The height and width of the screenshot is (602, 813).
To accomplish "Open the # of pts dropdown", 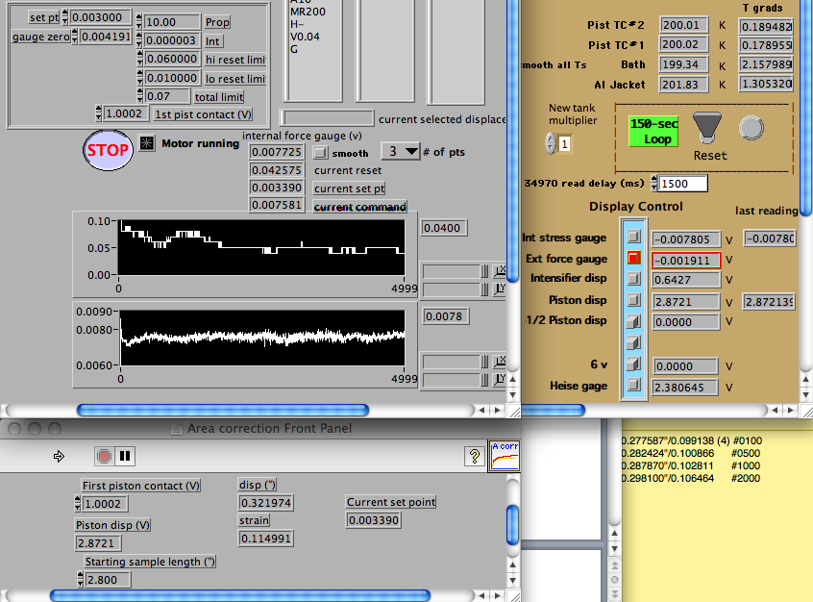I will 402,152.
